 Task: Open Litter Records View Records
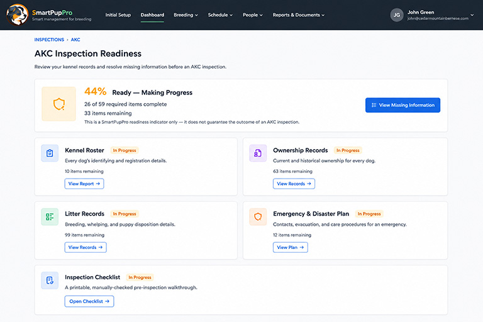[86, 247]
